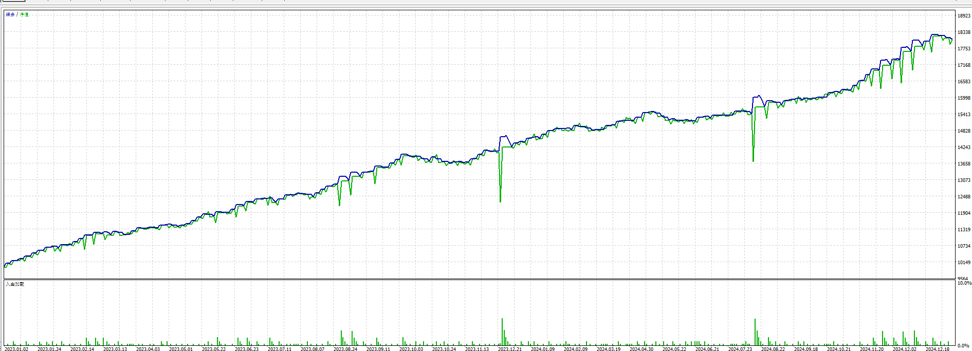
Task: Select the 2023.04.03 date label
Action: pyautogui.click(x=148, y=349)
